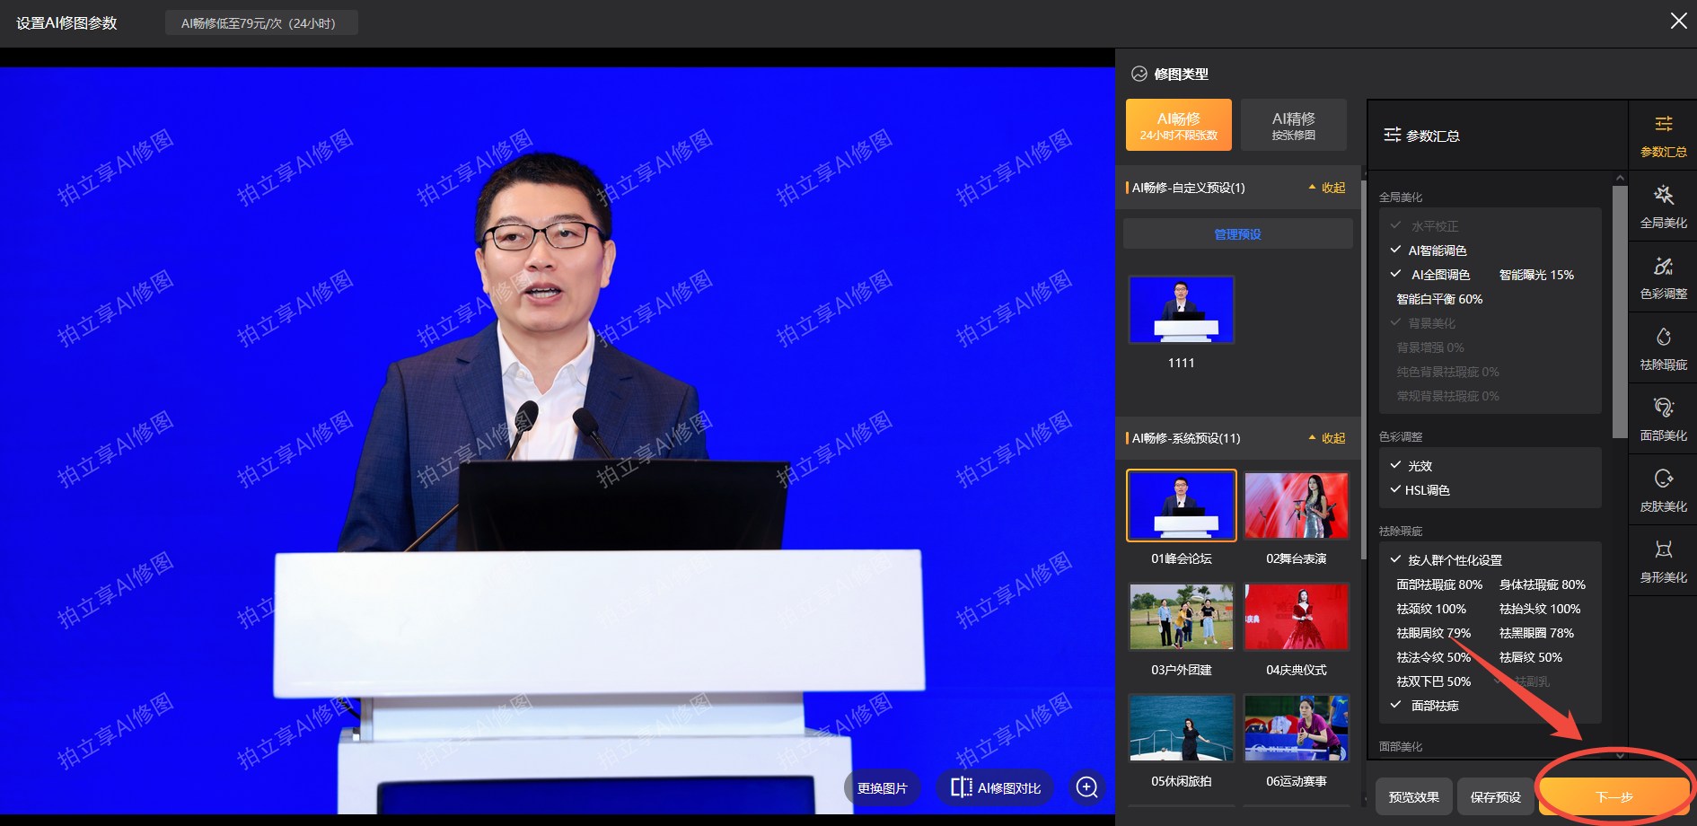Select the 面部美化 sidebar icon
The height and width of the screenshot is (826, 1697).
coord(1663,419)
